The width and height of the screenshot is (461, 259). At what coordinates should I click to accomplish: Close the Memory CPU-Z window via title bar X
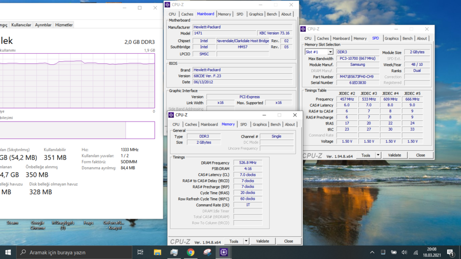[x=295, y=115]
